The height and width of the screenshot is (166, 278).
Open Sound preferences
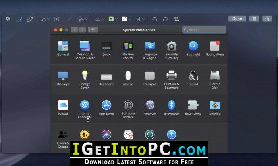tap(193, 78)
